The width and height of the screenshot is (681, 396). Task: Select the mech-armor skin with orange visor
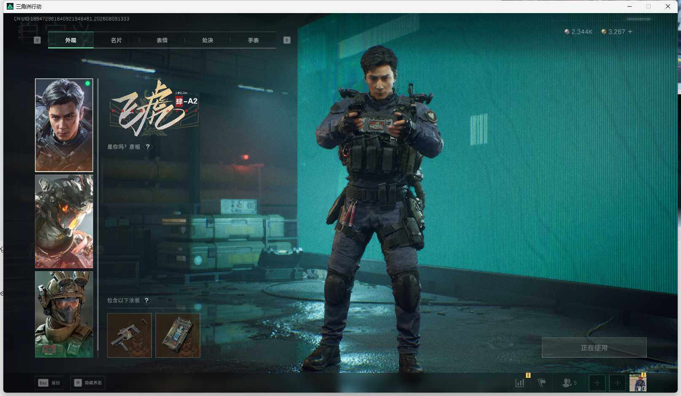coord(64,221)
